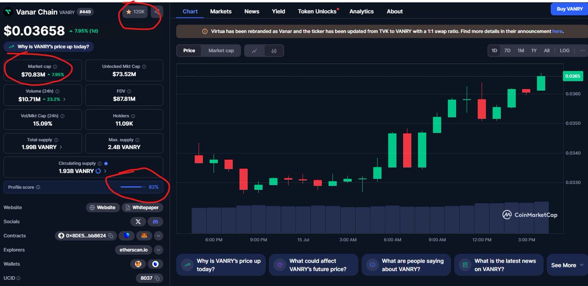Show info tooltip for Profile score

point(38,187)
